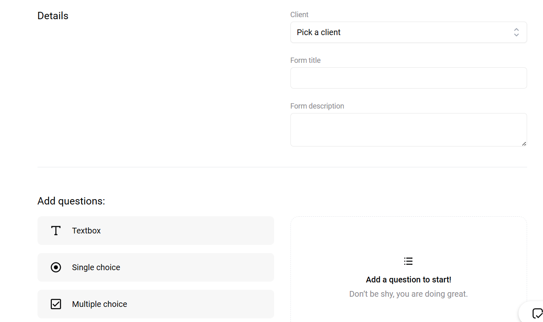Screen dimensions: 543x322
Task: Click the "Don't be shy, you are doing great." text
Action: pos(408,293)
